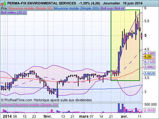Open the volume Moyenne mobile (Simple 10) label

click(x=36, y=105)
